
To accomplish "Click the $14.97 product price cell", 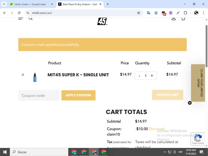I will (126, 74).
